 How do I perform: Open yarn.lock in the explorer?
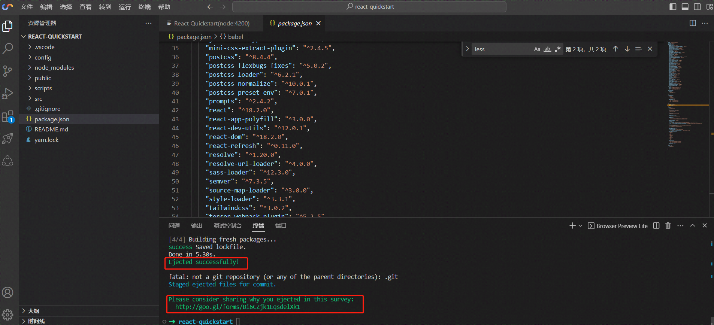click(x=89, y=140)
